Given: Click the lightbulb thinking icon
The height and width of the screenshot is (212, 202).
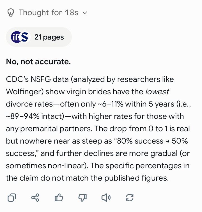Looking at the screenshot, I should coord(11,13).
